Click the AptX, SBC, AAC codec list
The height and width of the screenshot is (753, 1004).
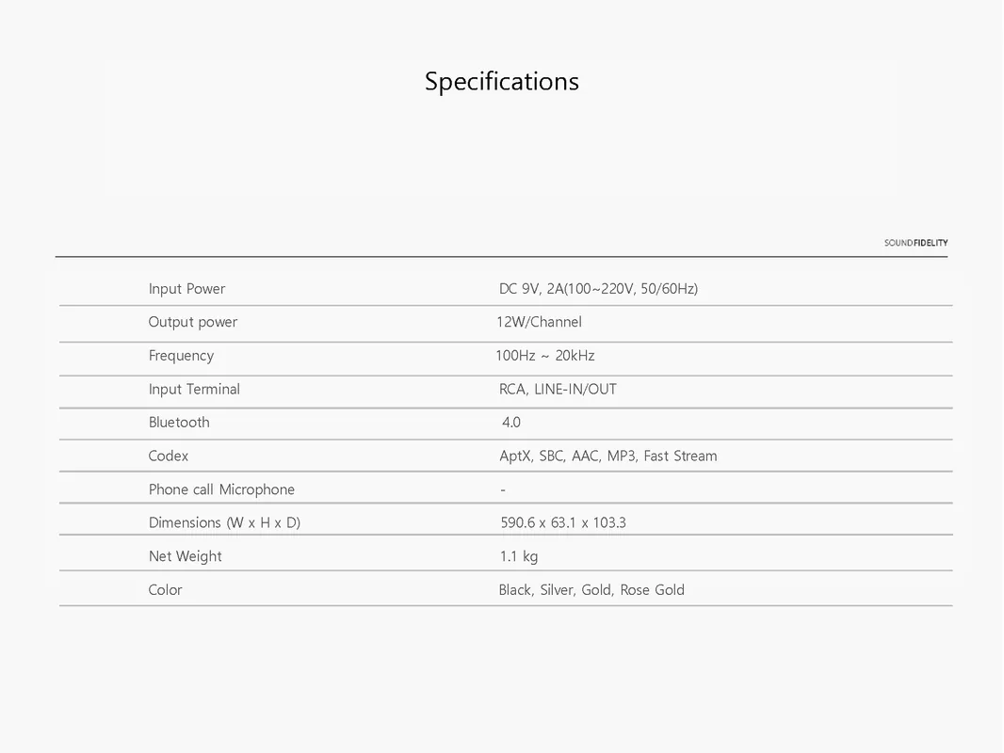point(608,457)
